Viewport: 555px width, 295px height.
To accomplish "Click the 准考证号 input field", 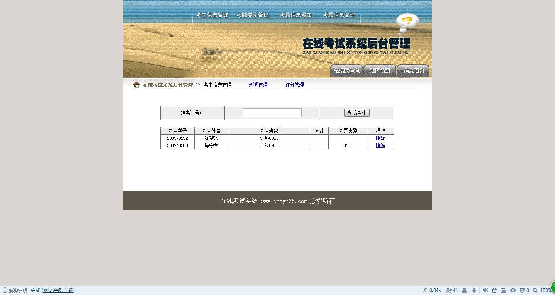I will tap(272, 113).
